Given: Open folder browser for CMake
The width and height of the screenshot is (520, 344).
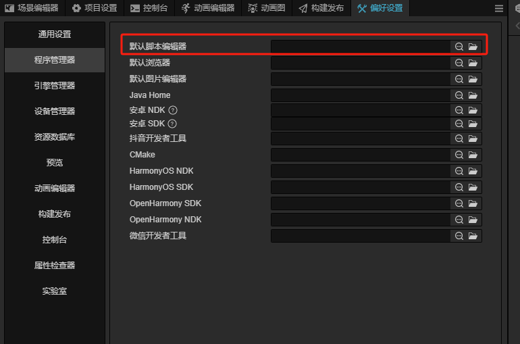Looking at the screenshot, I should [473, 155].
